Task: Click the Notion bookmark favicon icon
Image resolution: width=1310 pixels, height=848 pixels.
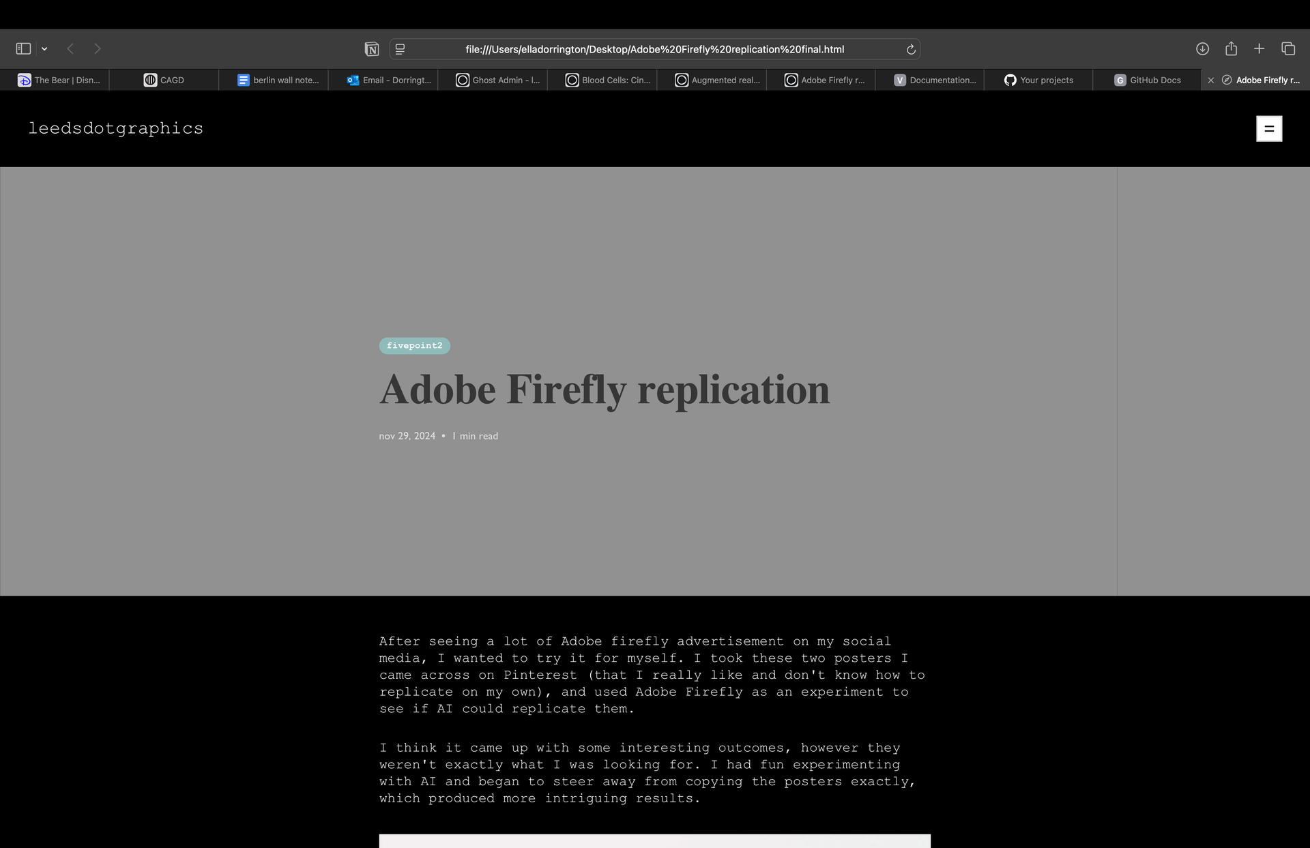Action: 371,48
